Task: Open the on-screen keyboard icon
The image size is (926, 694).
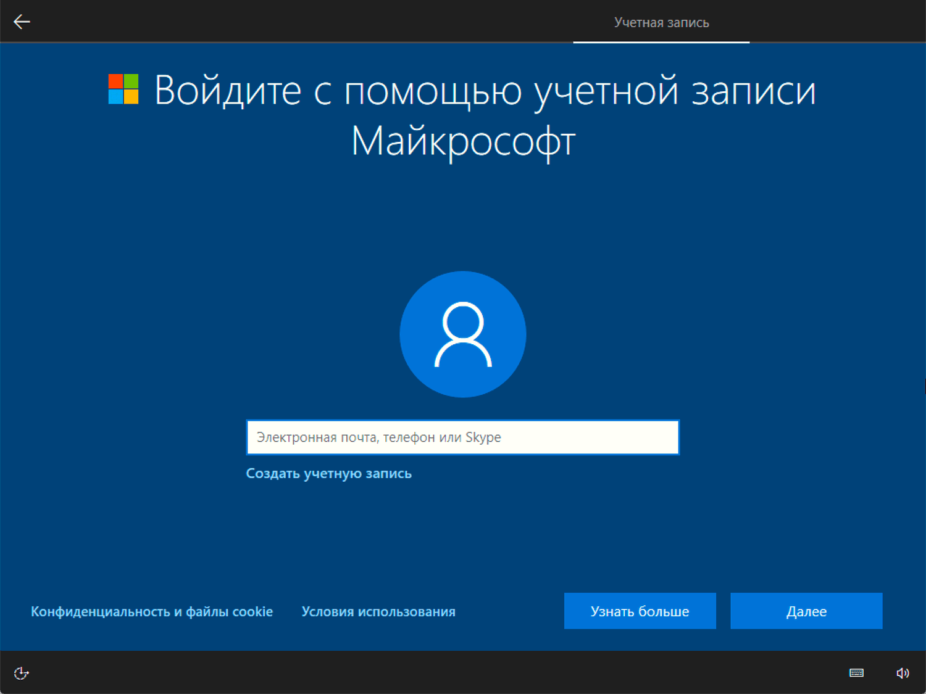Action: [x=856, y=673]
